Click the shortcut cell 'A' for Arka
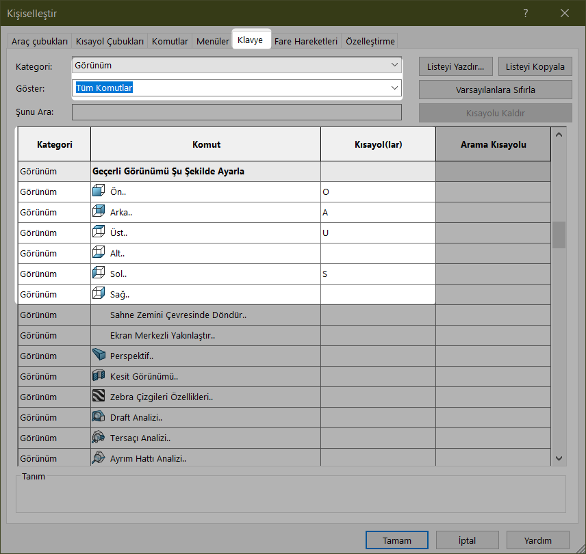Image resolution: width=586 pixels, height=554 pixels. click(x=378, y=213)
